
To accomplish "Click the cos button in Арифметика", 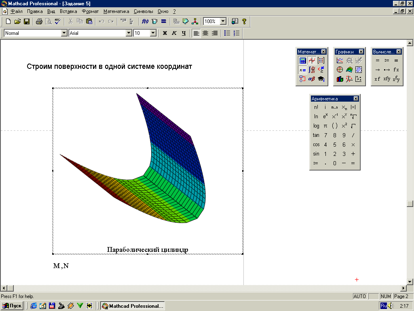I will click(x=316, y=145).
